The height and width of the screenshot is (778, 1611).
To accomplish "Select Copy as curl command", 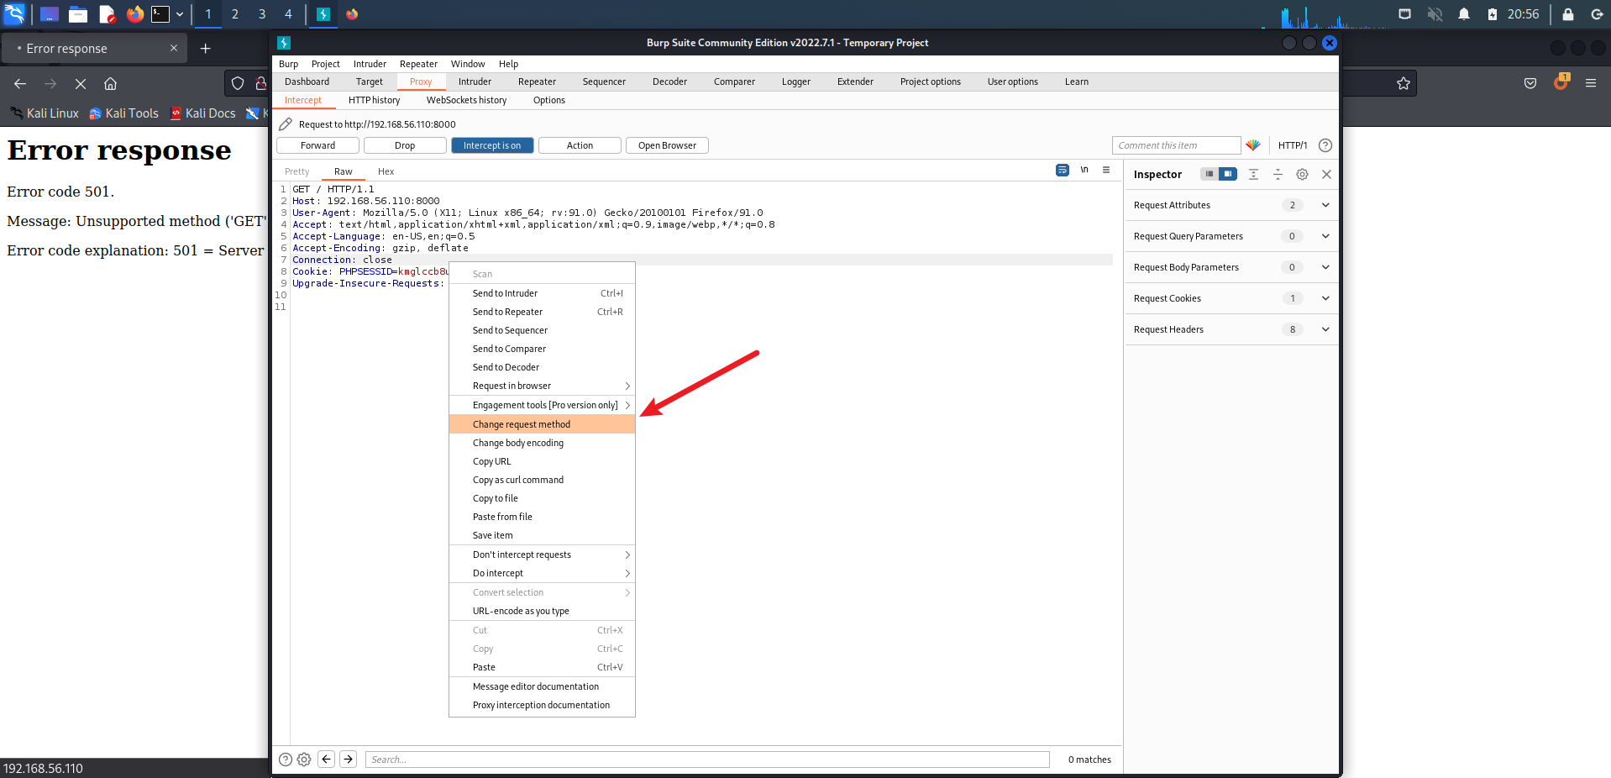I will coord(542,480).
